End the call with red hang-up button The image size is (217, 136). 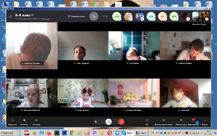pos(121,121)
